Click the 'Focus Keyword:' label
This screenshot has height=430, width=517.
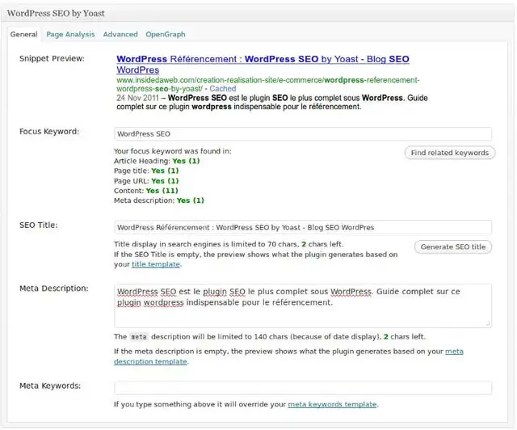[49, 132]
